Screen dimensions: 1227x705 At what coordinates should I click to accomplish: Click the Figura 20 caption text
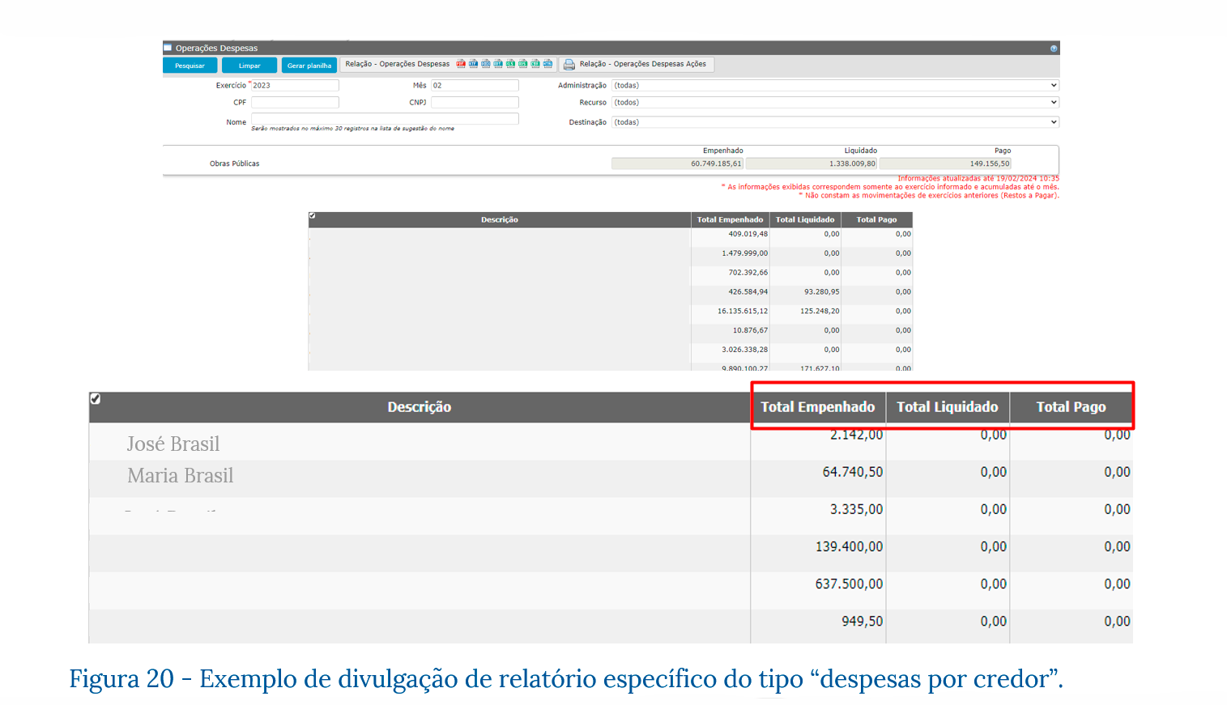pyautogui.click(x=565, y=678)
